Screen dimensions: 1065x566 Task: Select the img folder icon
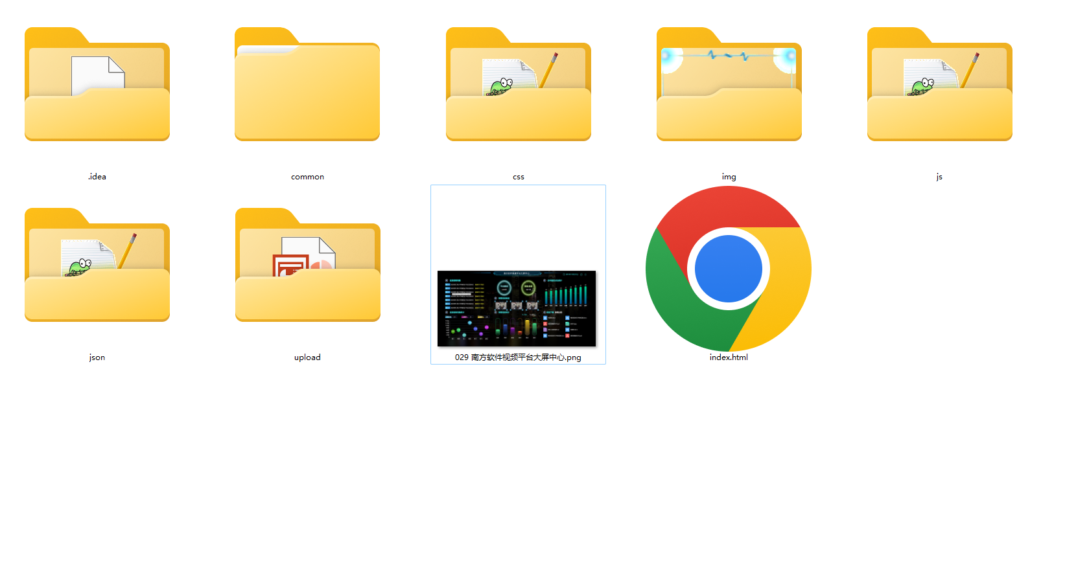pyautogui.click(x=729, y=84)
